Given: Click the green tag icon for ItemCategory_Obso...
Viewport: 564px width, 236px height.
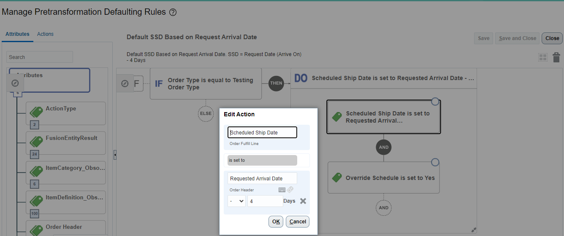Looking at the screenshot, I should pyautogui.click(x=36, y=171).
